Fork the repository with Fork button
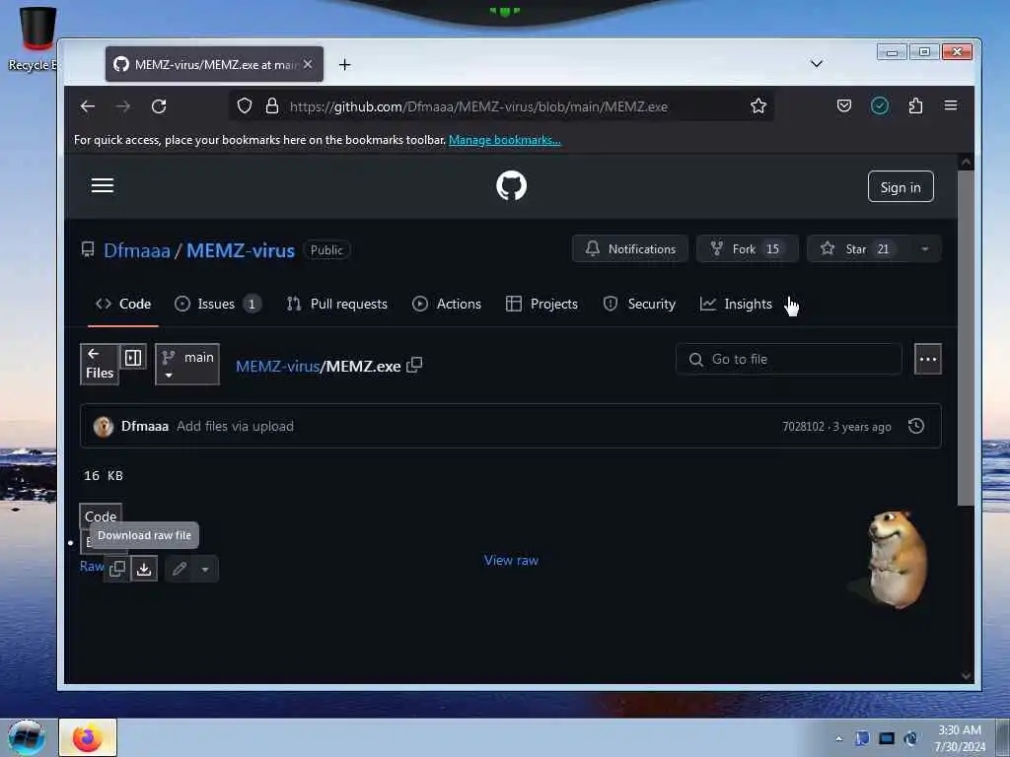Viewport: 1010px width, 757px height. [748, 249]
